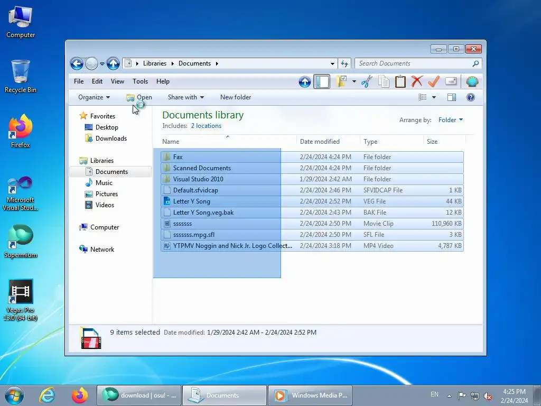Image resolution: width=541 pixels, height=406 pixels.
Task: Click the scissors Cut icon
Action: click(x=367, y=82)
